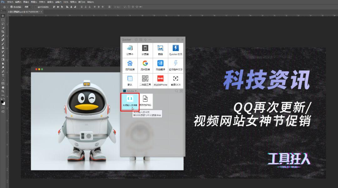
Task: Toggle Quick Mask mode
Action: pyautogui.click(x=3, y=108)
